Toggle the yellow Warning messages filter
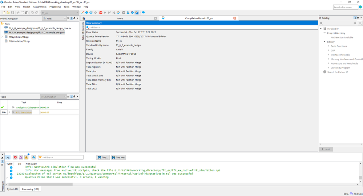The width and height of the screenshot is (363, 196). 27,157
